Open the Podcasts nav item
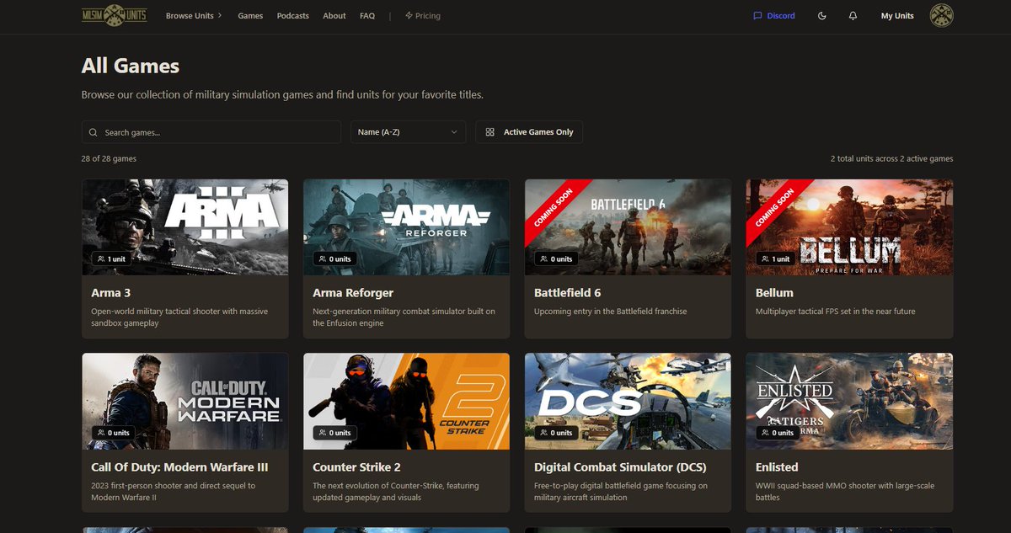 (292, 16)
